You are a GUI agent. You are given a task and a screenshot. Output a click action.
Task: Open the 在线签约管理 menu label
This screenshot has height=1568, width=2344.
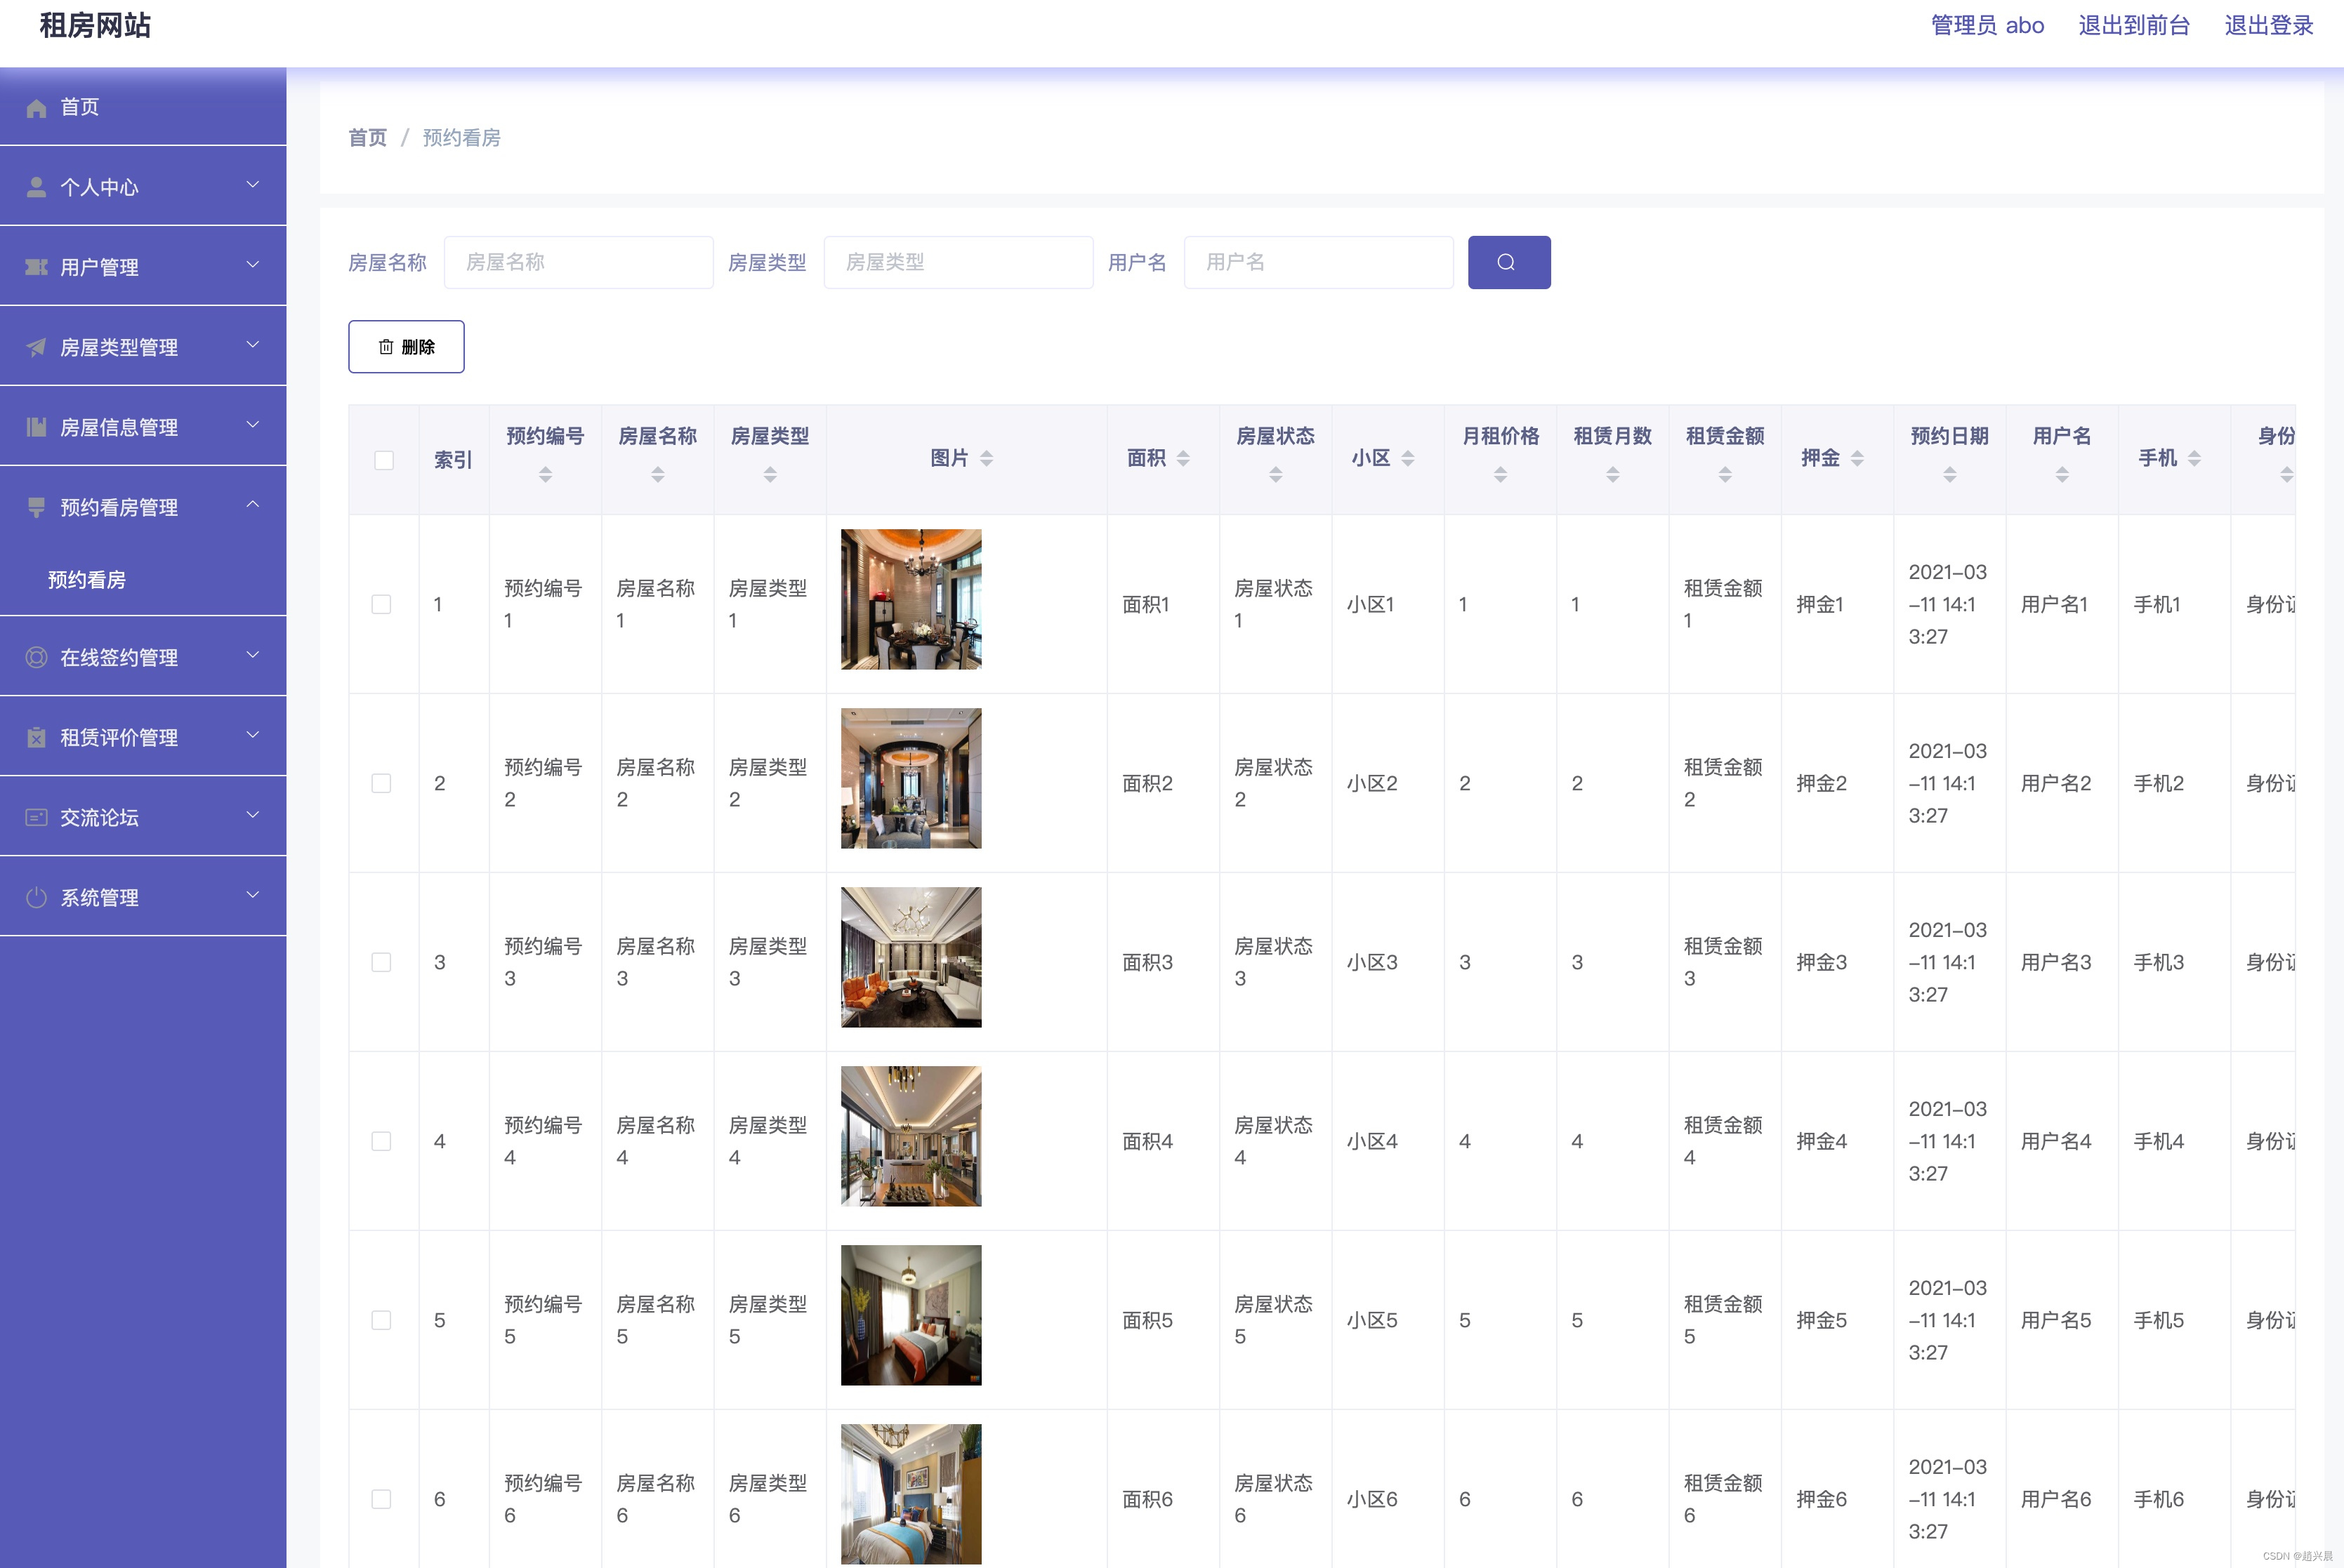(x=119, y=657)
